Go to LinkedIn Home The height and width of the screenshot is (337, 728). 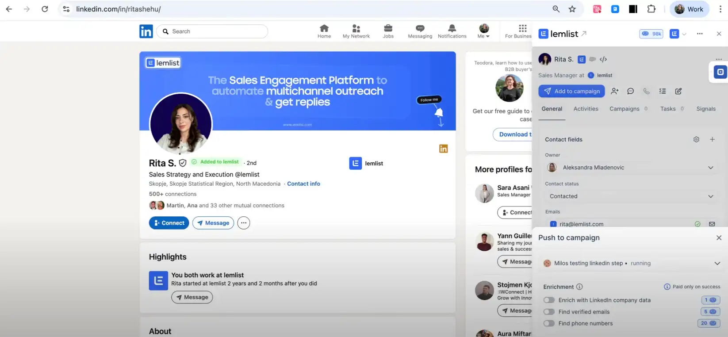tap(324, 31)
